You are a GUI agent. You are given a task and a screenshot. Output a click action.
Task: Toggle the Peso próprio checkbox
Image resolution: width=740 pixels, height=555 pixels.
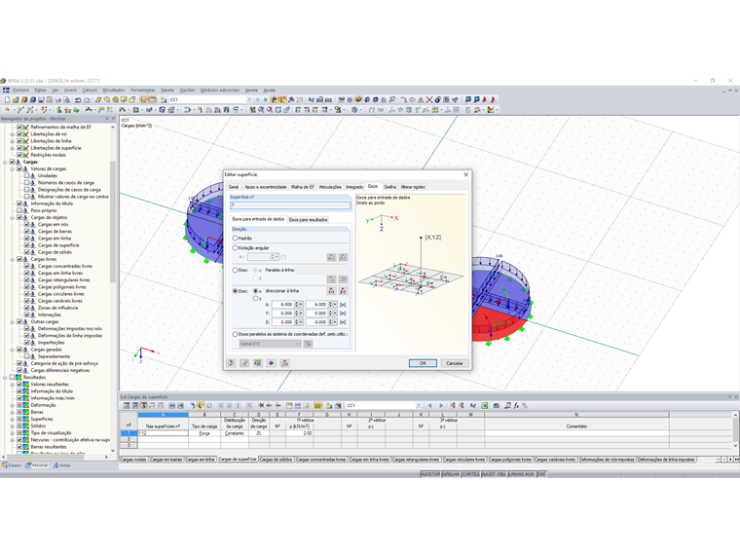[x=19, y=210]
